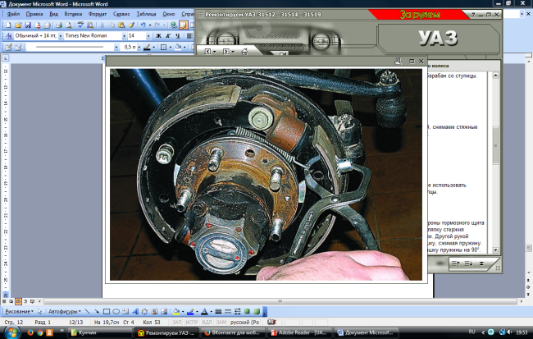Open the Вид menu
Screen dimensions: 533x339
53,14
